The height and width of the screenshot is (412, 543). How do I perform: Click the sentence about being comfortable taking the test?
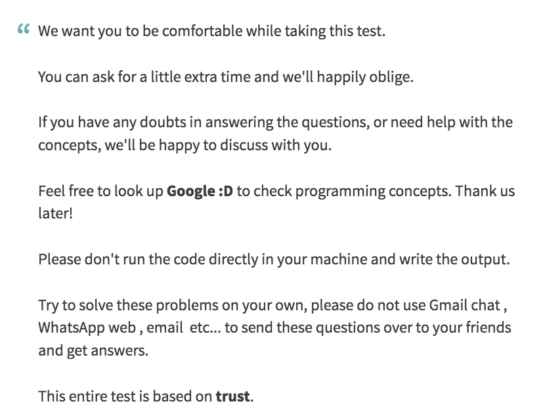coord(211,31)
